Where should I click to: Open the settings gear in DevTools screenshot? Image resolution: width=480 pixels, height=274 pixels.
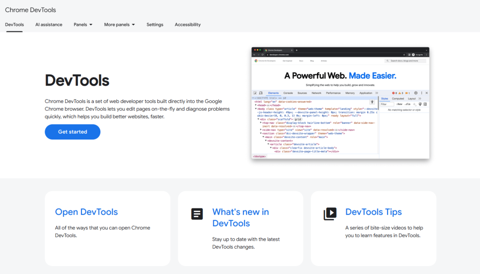(x=416, y=93)
